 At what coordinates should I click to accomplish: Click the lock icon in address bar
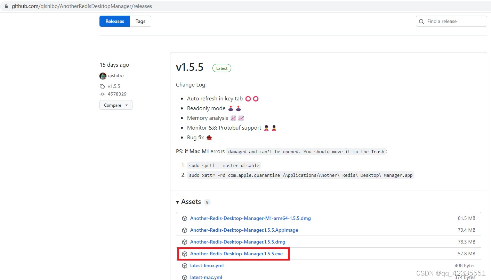click(x=6, y=6)
